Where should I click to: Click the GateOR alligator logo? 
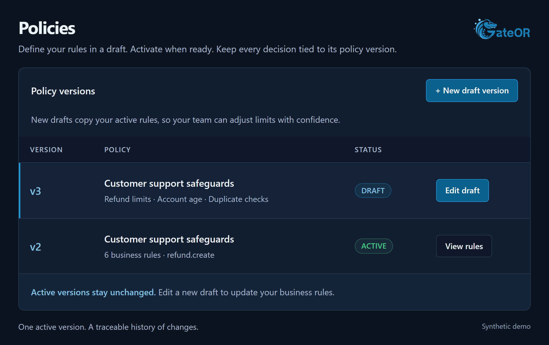tap(502, 29)
